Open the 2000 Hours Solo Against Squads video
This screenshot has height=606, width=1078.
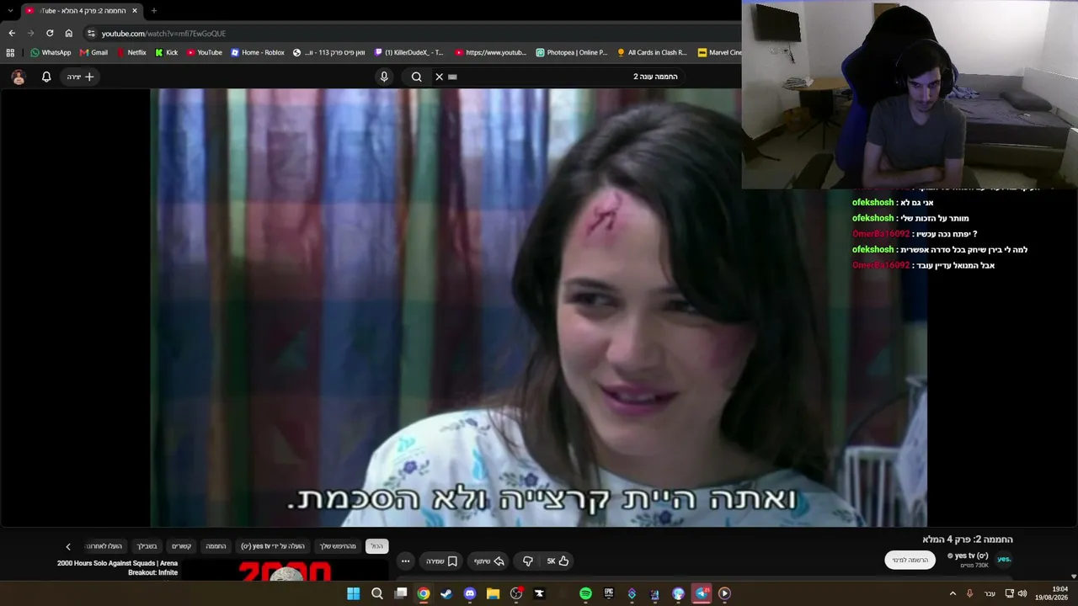click(118, 568)
